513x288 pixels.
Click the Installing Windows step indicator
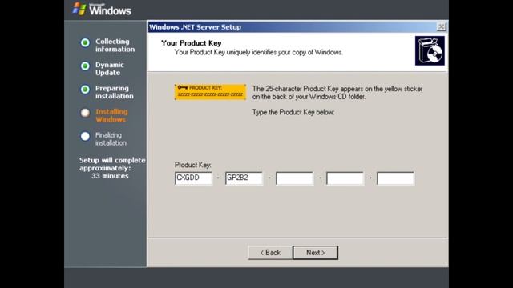coord(85,113)
